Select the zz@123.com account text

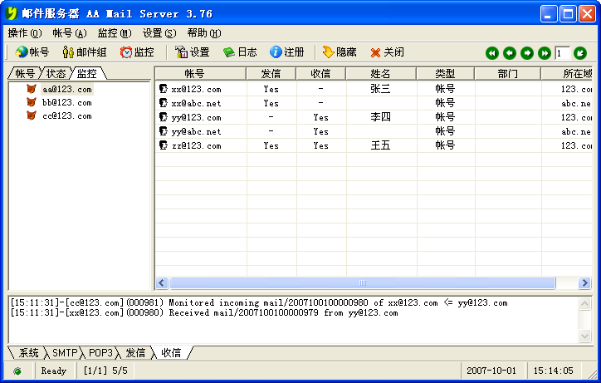[x=196, y=146]
